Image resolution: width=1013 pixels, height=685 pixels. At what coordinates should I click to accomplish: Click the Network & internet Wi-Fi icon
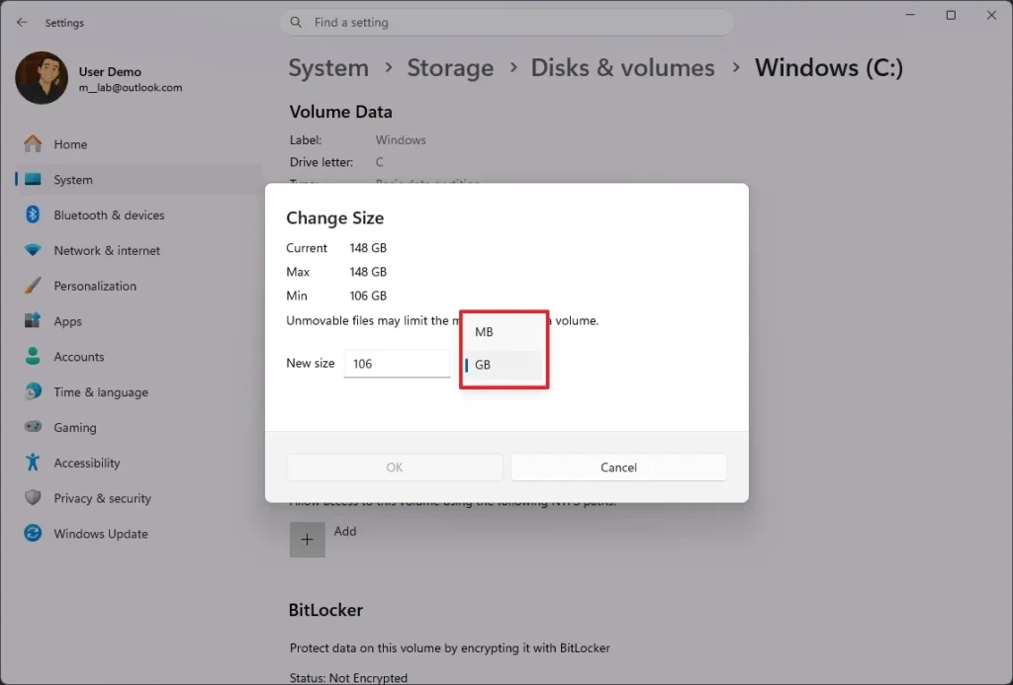tap(33, 250)
